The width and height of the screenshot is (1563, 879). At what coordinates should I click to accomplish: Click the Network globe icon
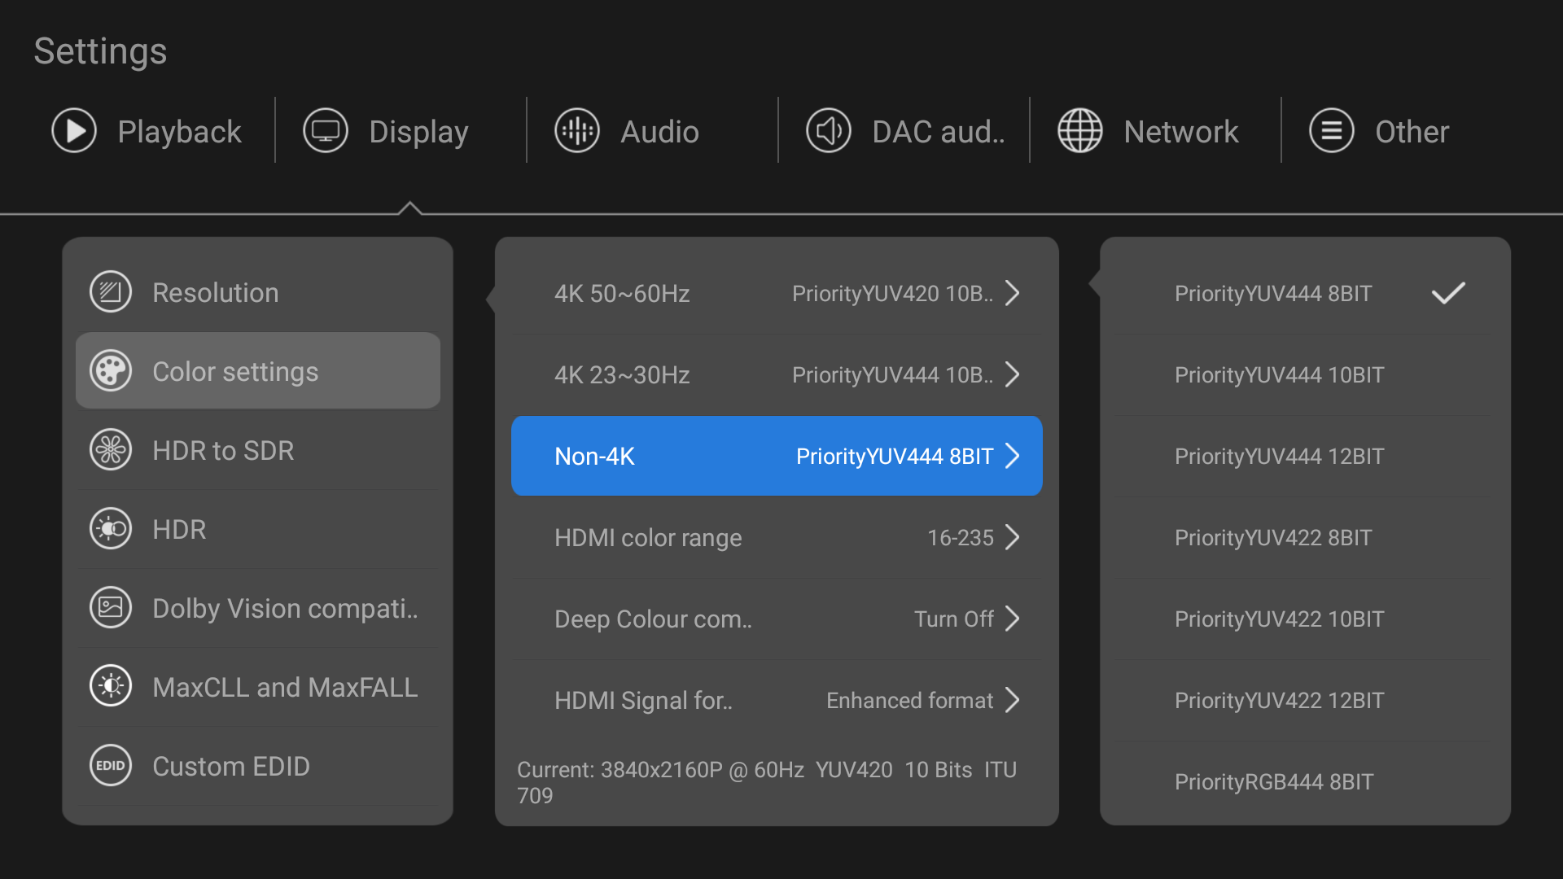pos(1080,131)
